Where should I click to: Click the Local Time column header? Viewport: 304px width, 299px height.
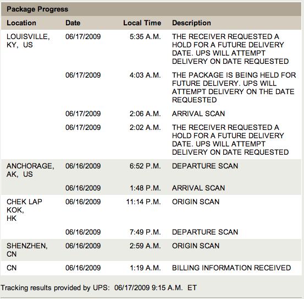142,23
